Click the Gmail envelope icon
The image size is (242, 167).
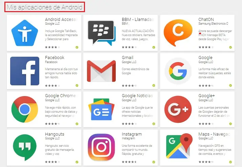[x=102, y=71]
